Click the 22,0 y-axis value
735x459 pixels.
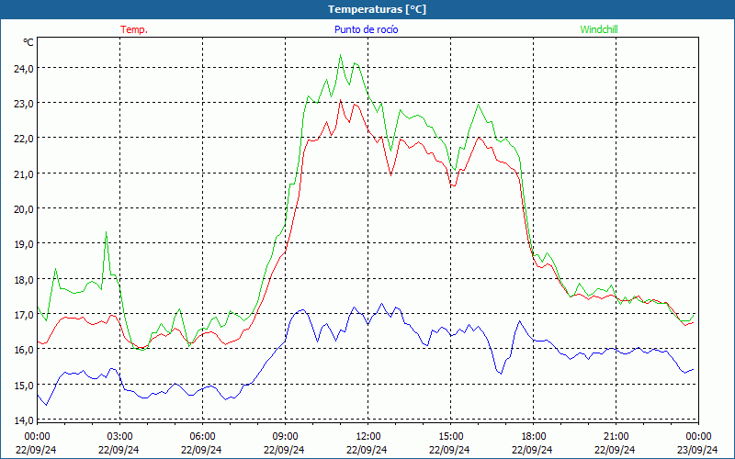(24, 139)
